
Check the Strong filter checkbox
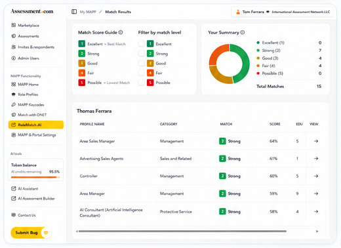142,53
